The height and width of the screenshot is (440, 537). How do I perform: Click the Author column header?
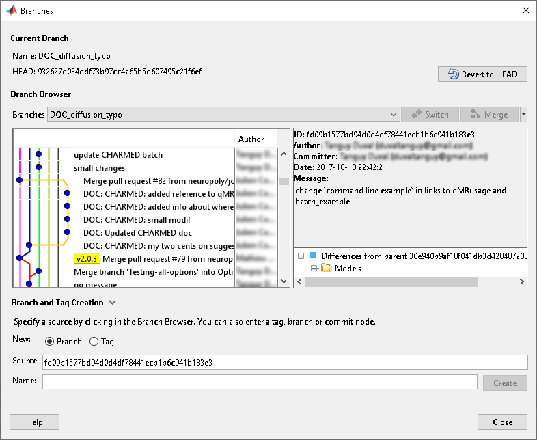pyautogui.click(x=251, y=139)
